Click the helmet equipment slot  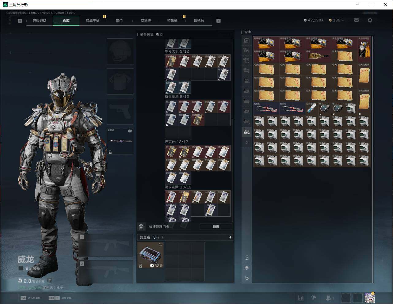point(120,51)
